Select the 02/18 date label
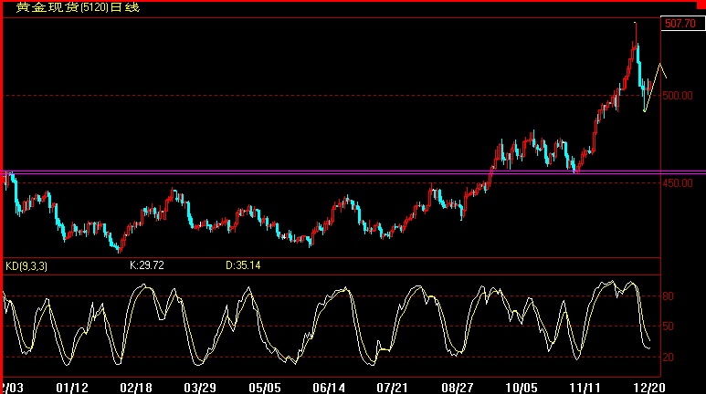The width and height of the screenshot is (706, 394). (x=136, y=388)
